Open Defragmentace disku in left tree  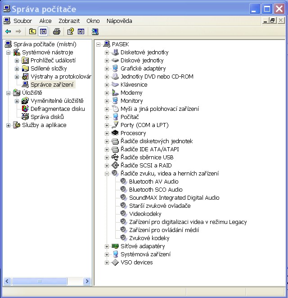[57, 109]
